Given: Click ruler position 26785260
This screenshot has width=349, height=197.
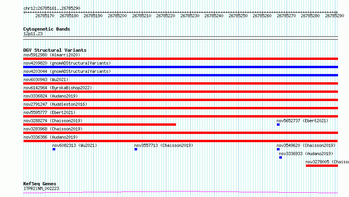Looking at the screenshot, I should 262,16.
